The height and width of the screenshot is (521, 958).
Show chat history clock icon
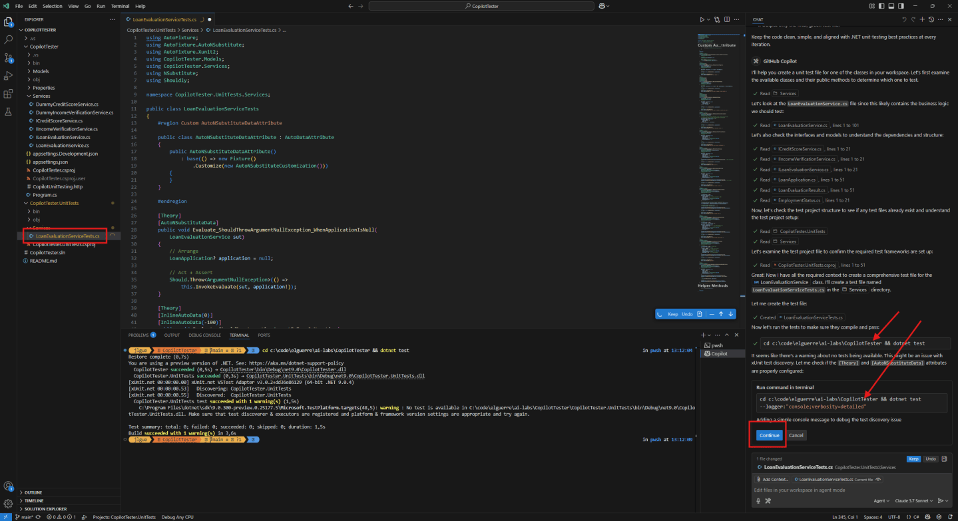pos(931,19)
